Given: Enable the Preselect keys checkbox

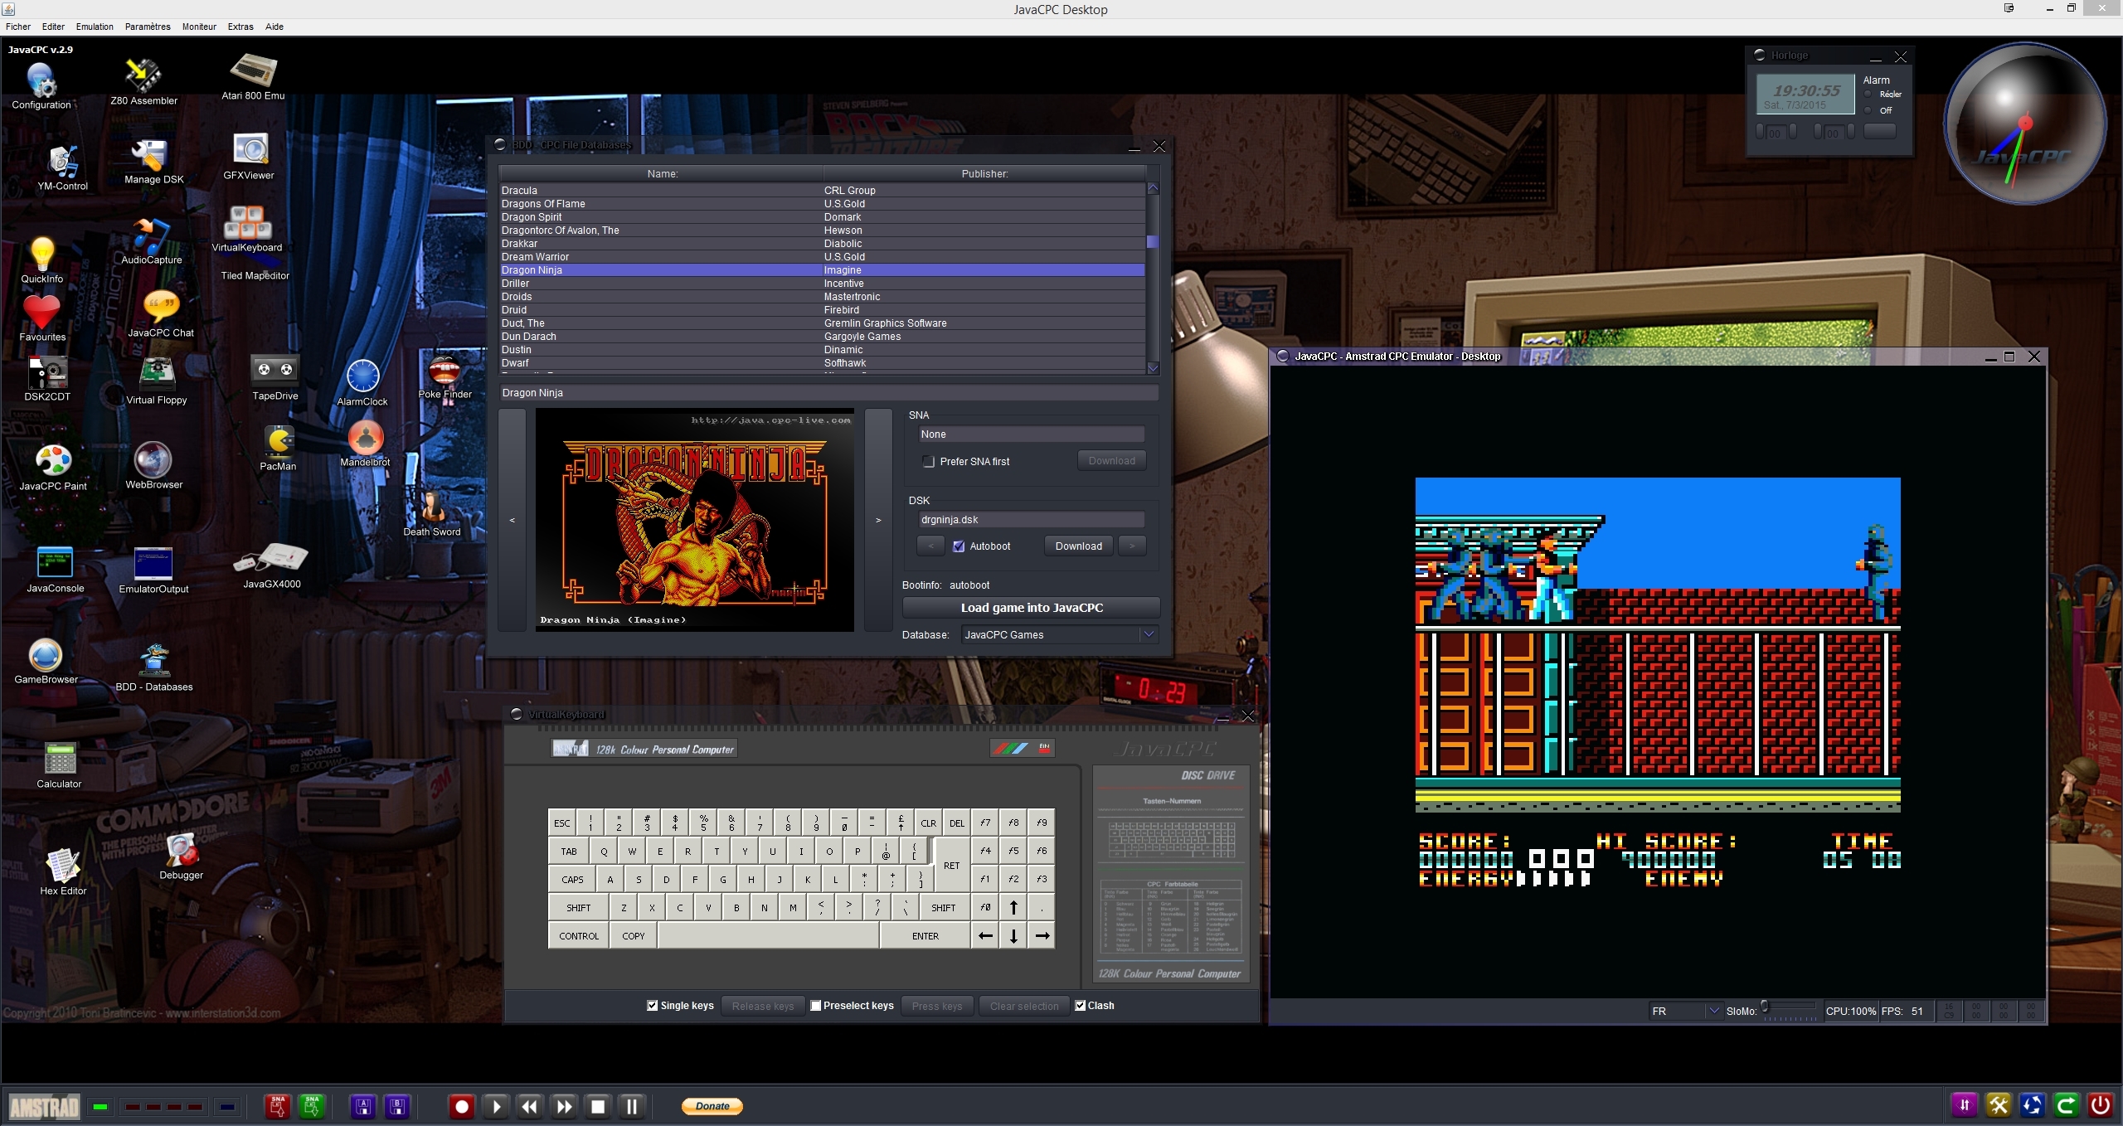Looking at the screenshot, I should click(x=816, y=1006).
